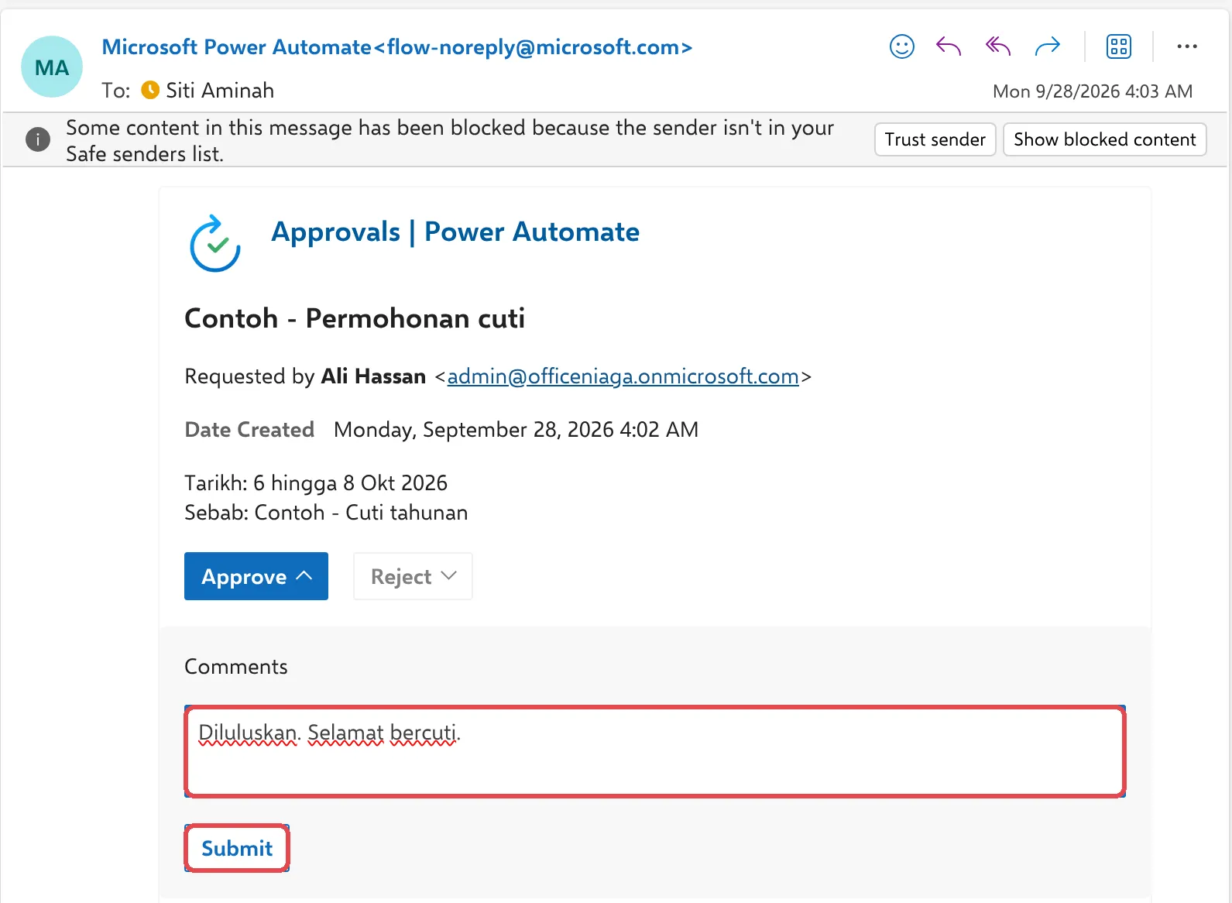Click the date Monday, September 28, 2026 4:02 AM

(516, 430)
